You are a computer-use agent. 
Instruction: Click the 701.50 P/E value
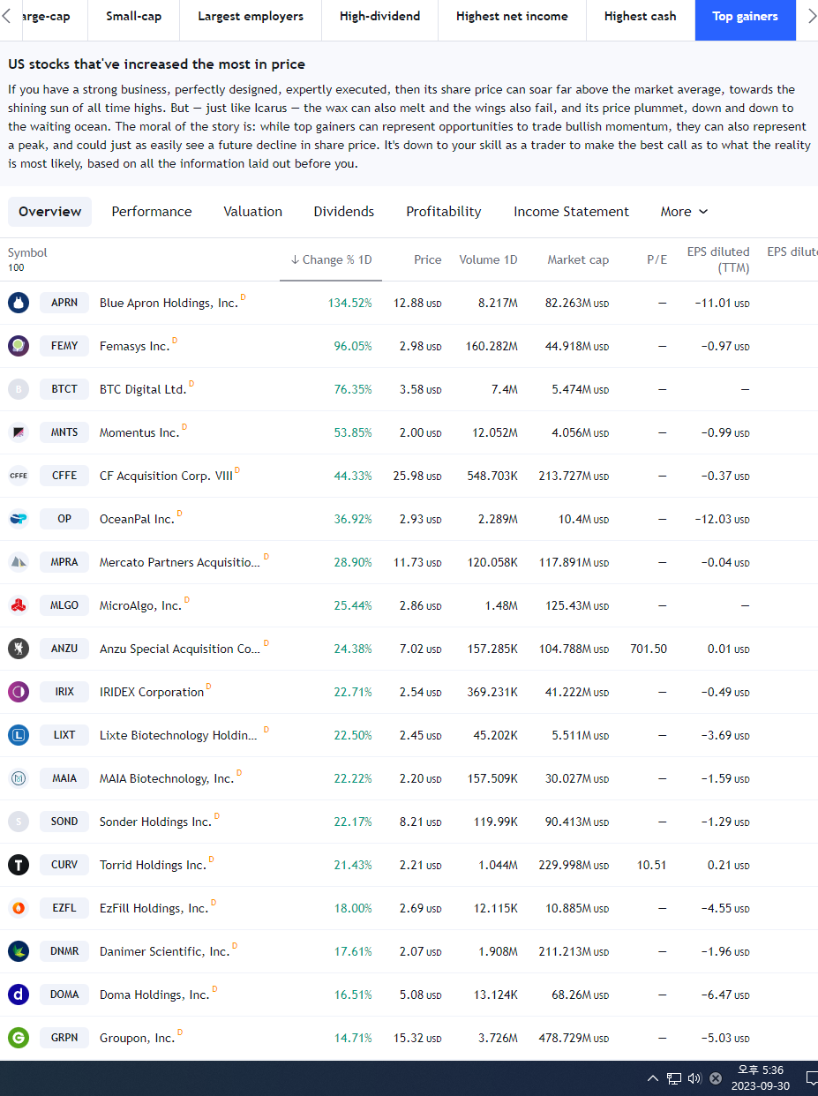pyautogui.click(x=649, y=649)
